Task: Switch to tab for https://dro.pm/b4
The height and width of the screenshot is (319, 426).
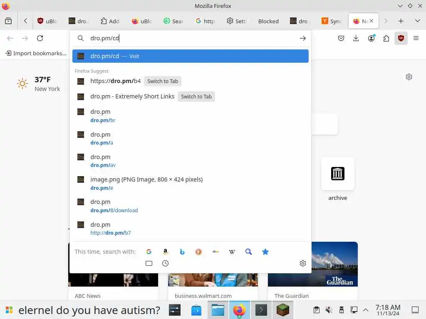Action: tap(163, 81)
